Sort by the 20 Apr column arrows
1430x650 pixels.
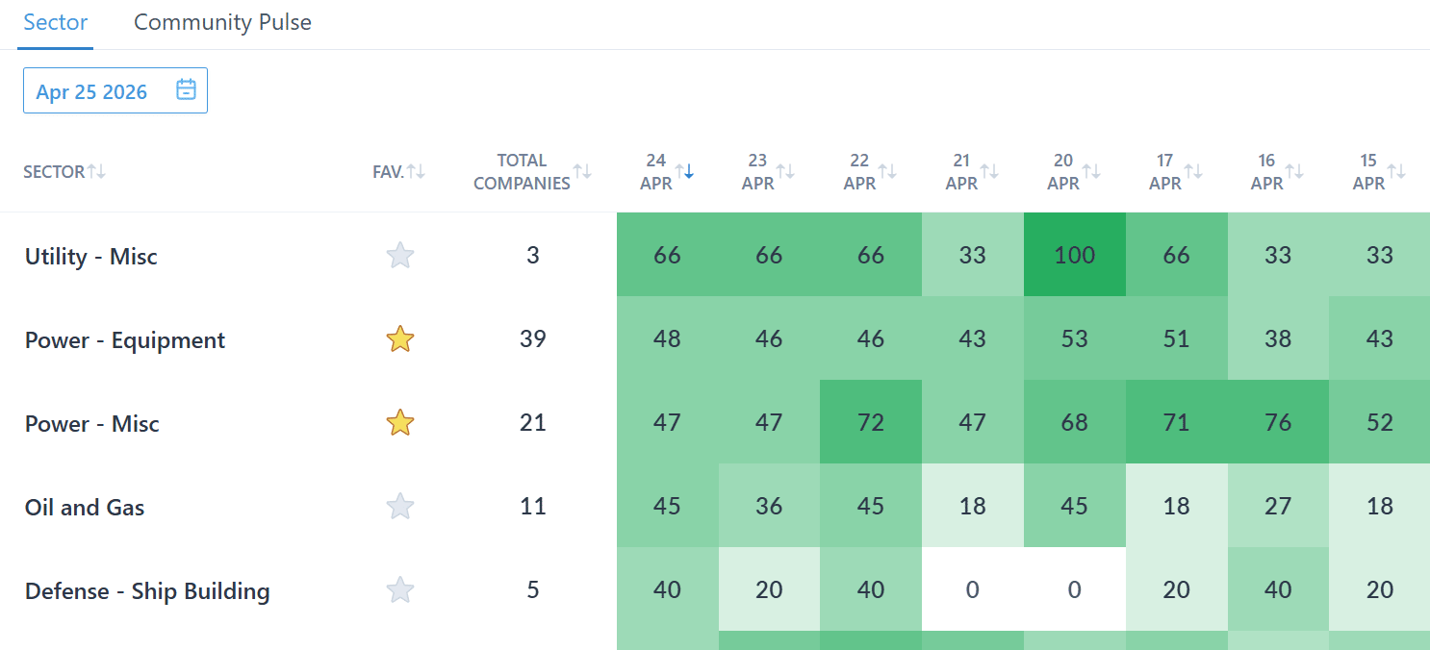1091,172
